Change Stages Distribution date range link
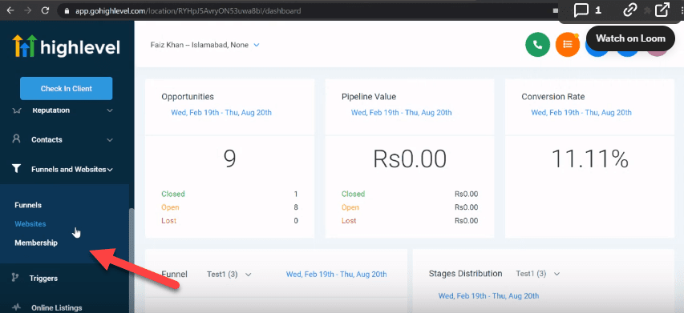The height and width of the screenshot is (313, 684). click(x=488, y=296)
